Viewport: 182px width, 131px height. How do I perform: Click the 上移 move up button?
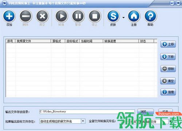click(168, 44)
